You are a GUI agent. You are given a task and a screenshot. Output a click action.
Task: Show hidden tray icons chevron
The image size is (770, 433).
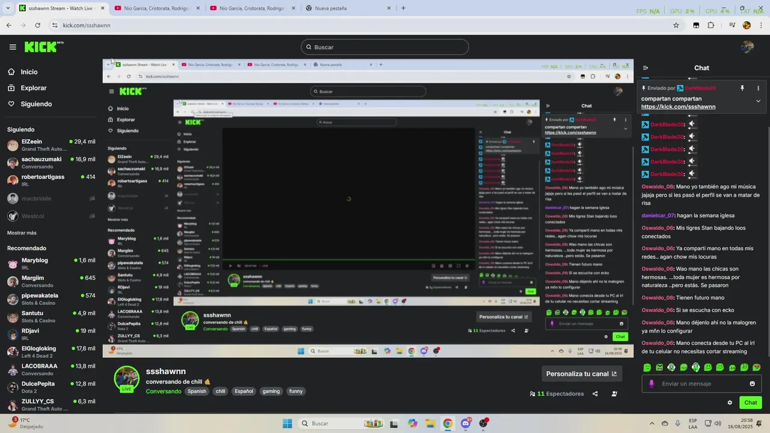coord(652,423)
